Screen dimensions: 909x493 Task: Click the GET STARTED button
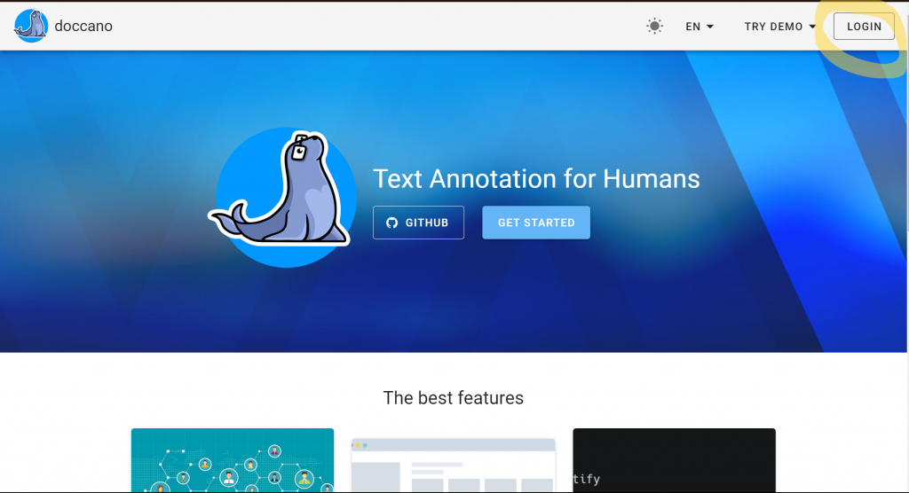tap(536, 223)
